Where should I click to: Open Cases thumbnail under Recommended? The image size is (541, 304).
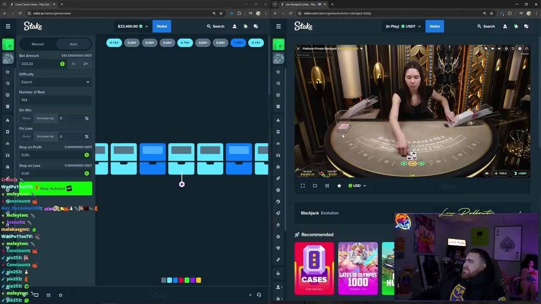tap(314, 268)
